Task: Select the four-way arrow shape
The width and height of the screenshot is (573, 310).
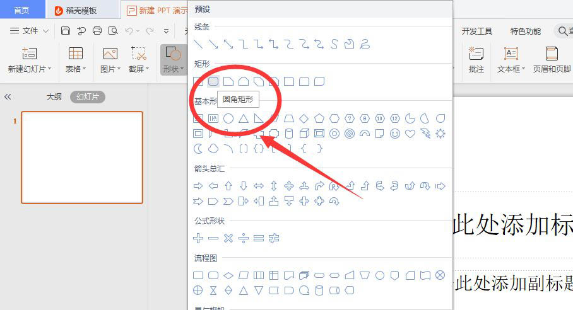Action: 289,186
